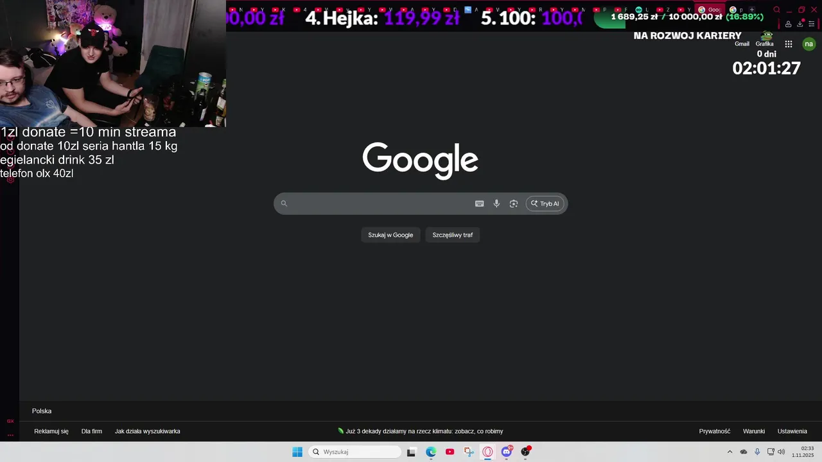Open Microsoft Edge from the taskbar
The height and width of the screenshot is (462, 822).
(x=431, y=452)
